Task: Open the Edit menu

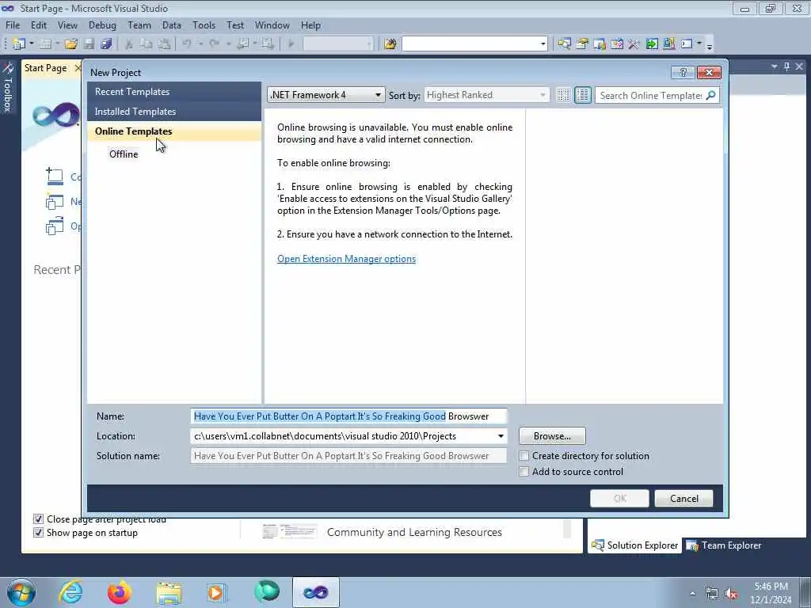Action: [39, 25]
